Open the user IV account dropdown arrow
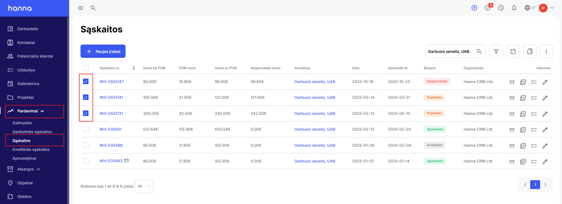Image resolution: width=562 pixels, height=204 pixels. [x=552, y=8]
